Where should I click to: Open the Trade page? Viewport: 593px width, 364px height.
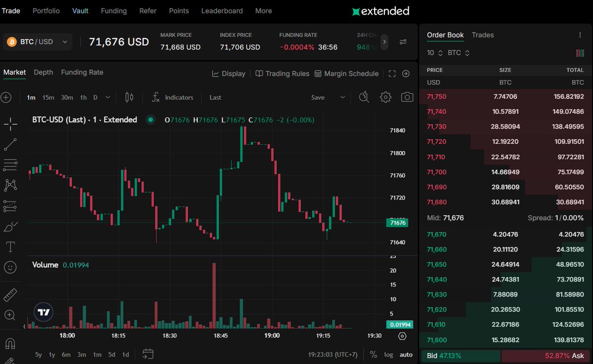(x=11, y=11)
